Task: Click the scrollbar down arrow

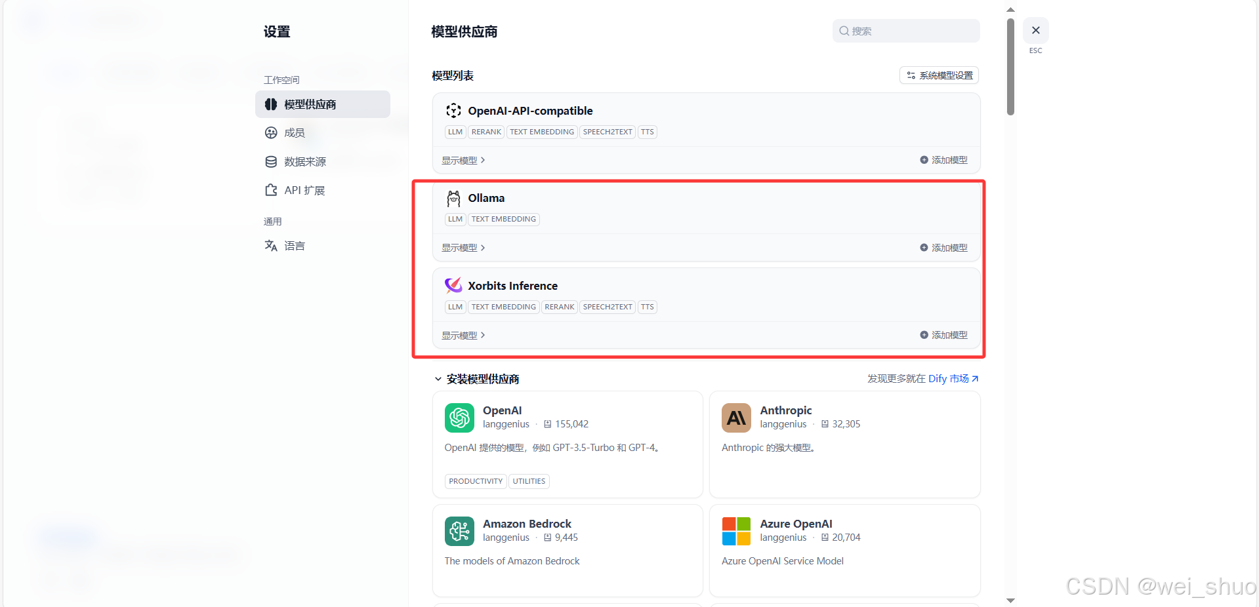Action: click(1010, 600)
